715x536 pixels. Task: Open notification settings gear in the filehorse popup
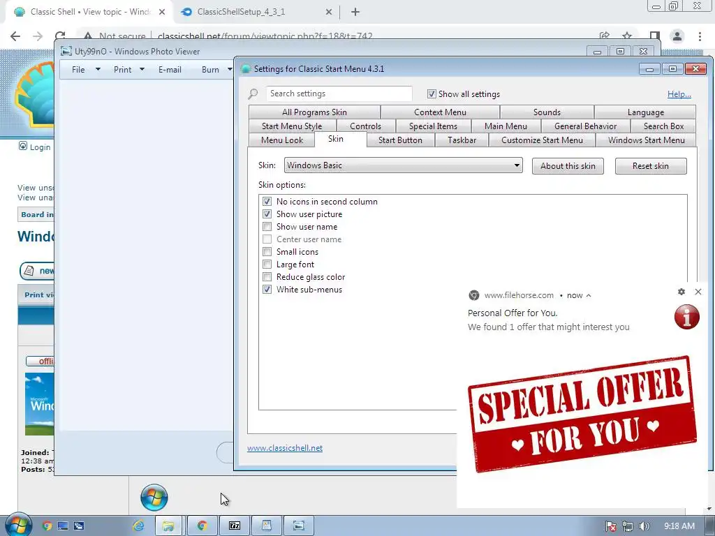click(x=681, y=292)
